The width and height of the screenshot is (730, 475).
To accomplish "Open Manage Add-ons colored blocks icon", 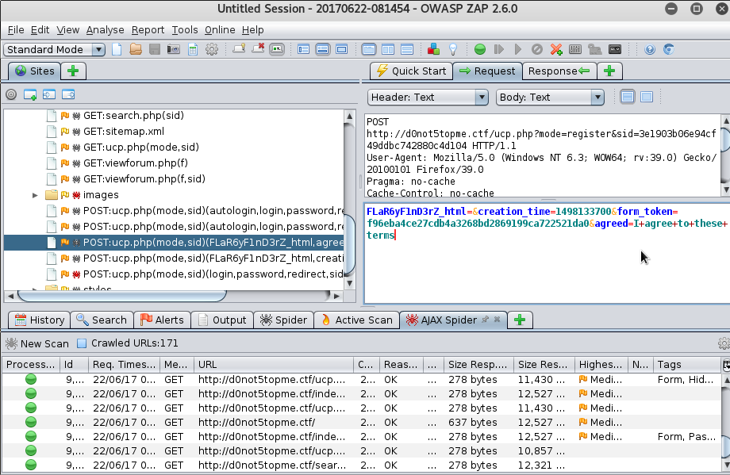I will click(433, 49).
